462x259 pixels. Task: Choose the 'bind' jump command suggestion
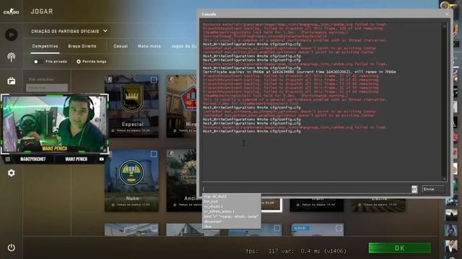[231, 217]
